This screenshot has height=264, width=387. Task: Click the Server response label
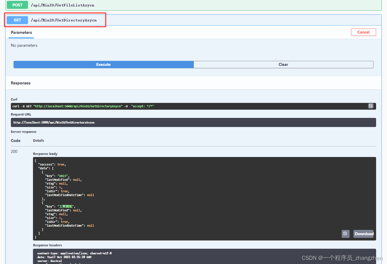[x=24, y=132]
